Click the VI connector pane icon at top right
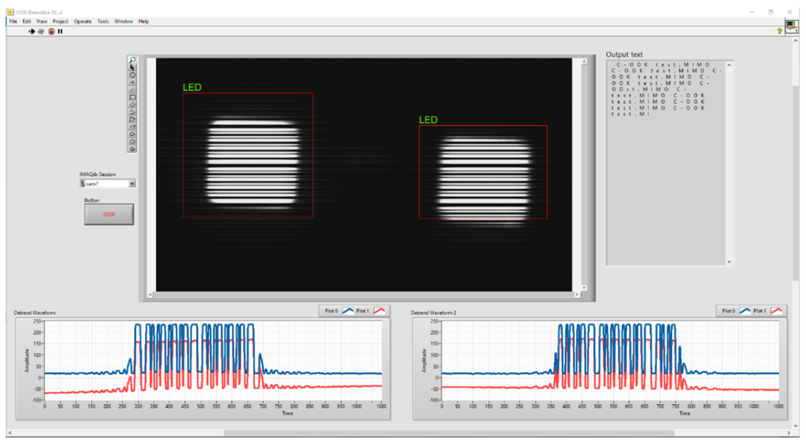Screen dimensions: 806x442 [x=792, y=27]
